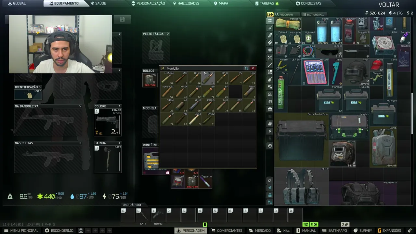
Task: Select the KATT melee weapon in sheath
Action: tap(108, 159)
